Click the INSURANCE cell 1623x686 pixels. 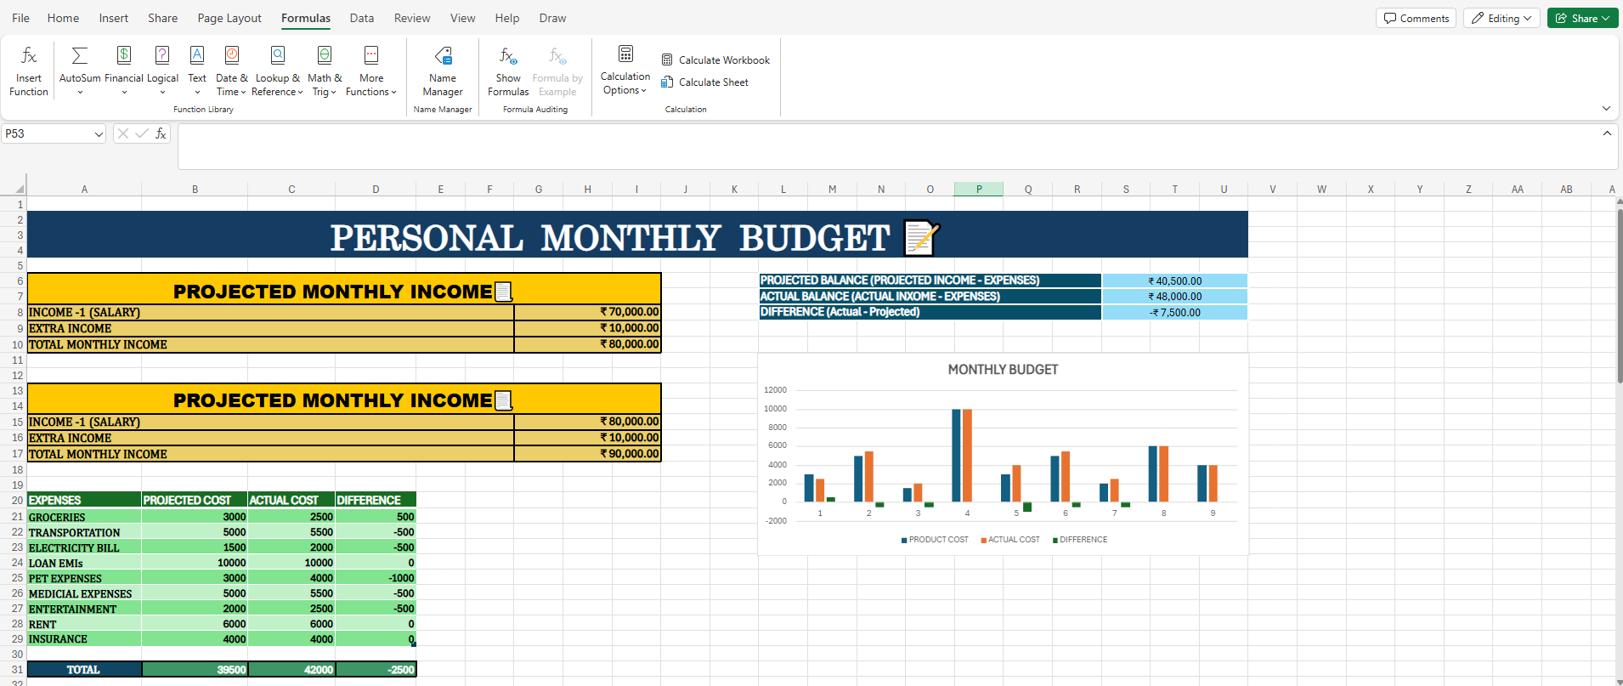(84, 639)
